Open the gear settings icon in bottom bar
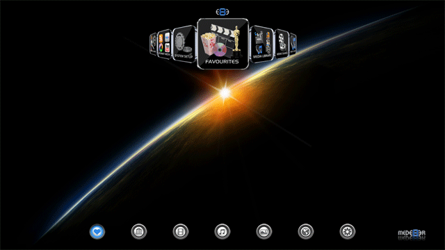445x250 pixels. pyautogui.click(x=348, y=231)
